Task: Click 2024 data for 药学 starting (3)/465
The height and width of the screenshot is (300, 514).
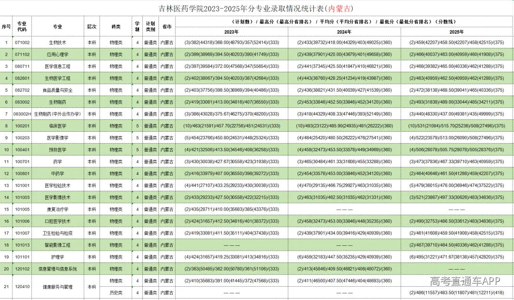Action: [x=344, y=162]
